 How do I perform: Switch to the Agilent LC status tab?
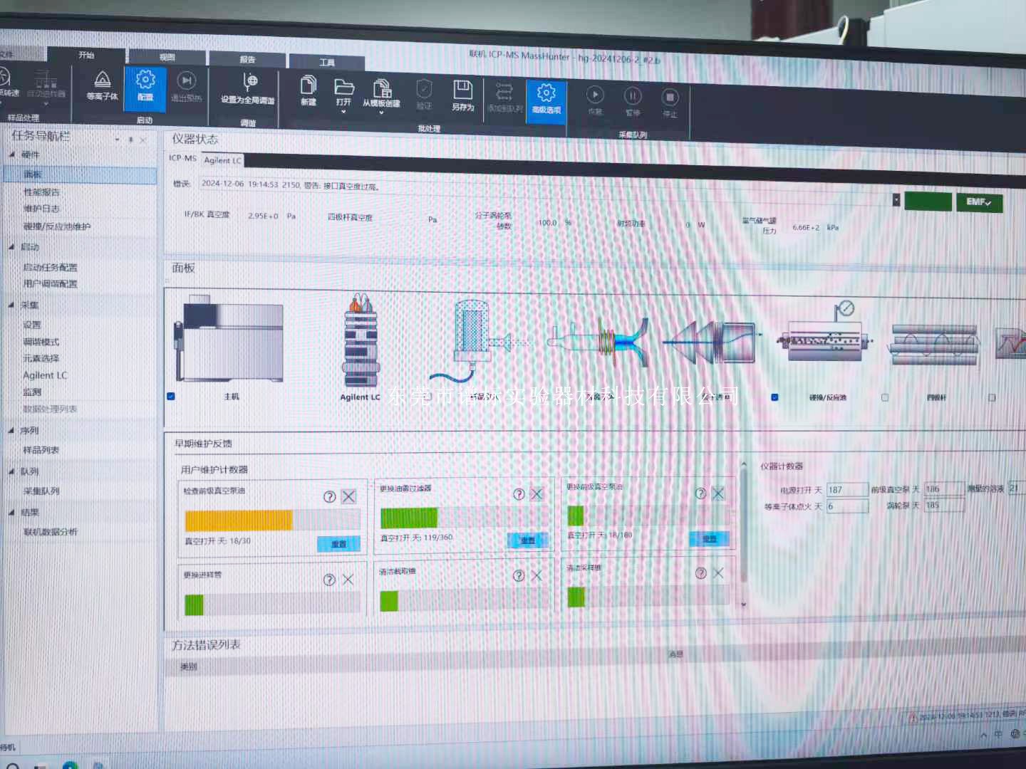coord(222,160)
